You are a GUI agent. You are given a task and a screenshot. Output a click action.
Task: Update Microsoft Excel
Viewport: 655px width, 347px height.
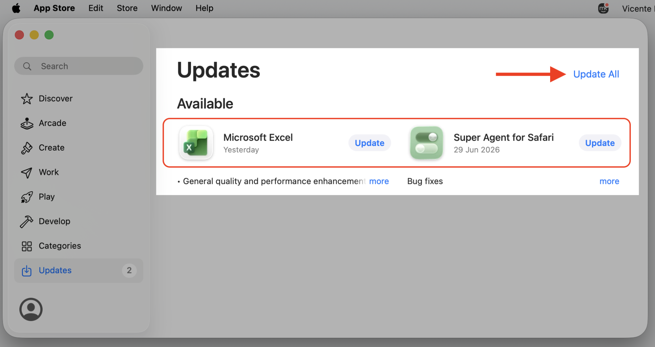click(370, 143)
